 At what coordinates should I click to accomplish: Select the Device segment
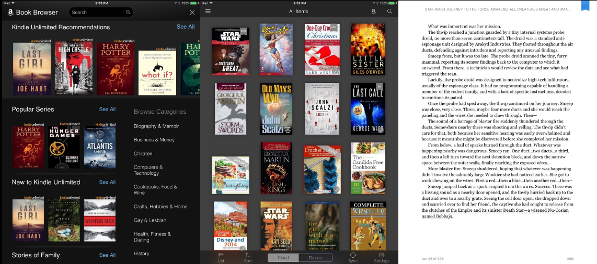[315, 258]
